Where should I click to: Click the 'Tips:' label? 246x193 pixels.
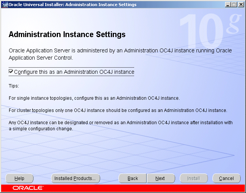(14, 86)
